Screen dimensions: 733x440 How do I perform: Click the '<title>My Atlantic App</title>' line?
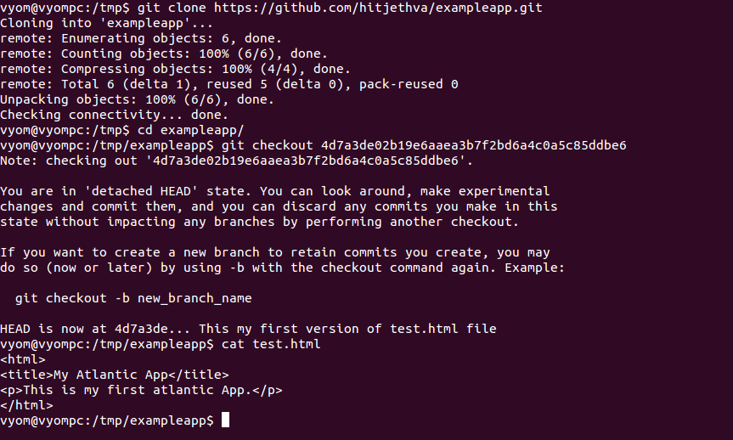coord(115,375)
